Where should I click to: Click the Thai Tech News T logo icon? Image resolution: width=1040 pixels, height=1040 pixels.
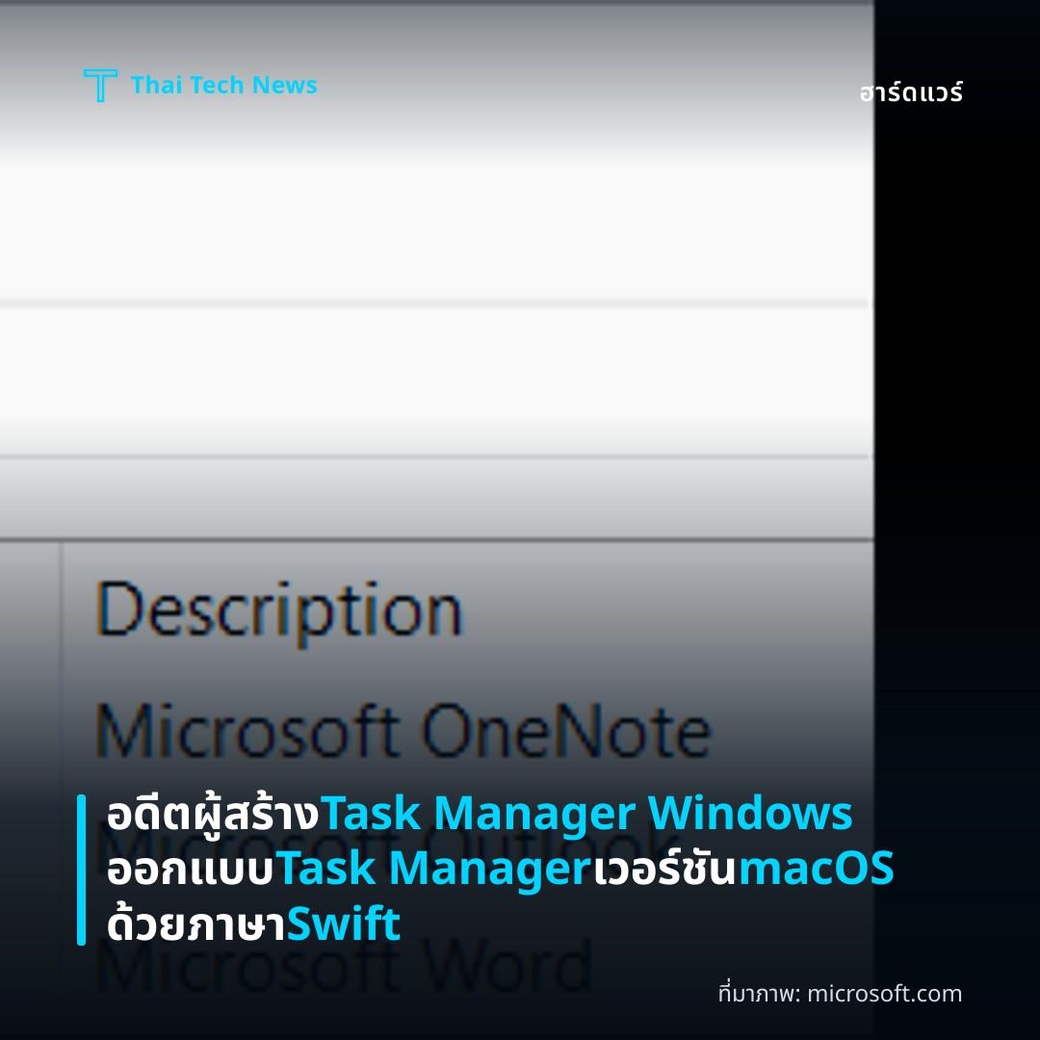click(x=100, y=85)
